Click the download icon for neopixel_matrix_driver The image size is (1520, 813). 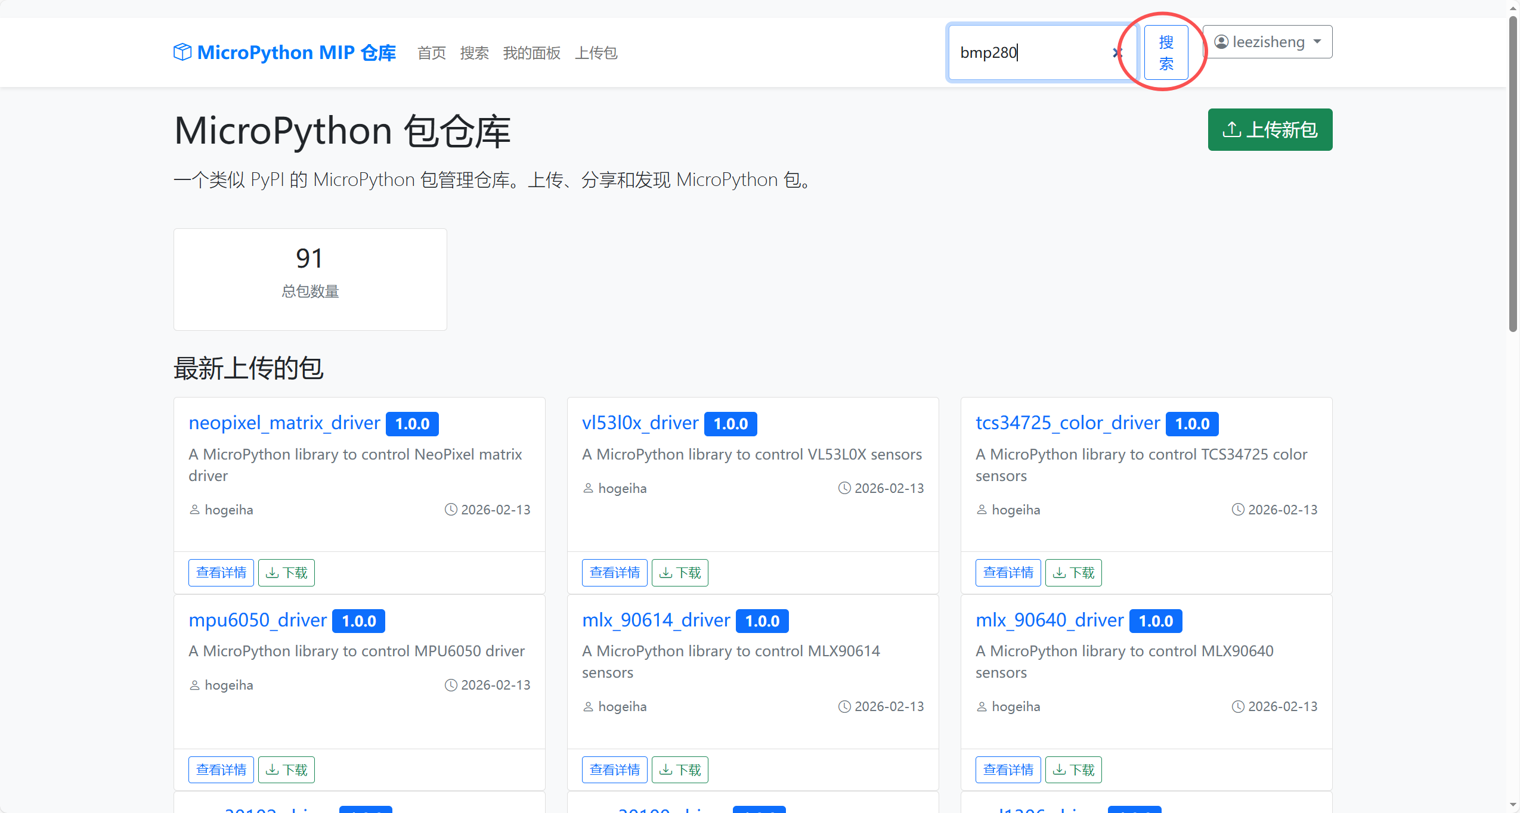click(x=273, y=573)
